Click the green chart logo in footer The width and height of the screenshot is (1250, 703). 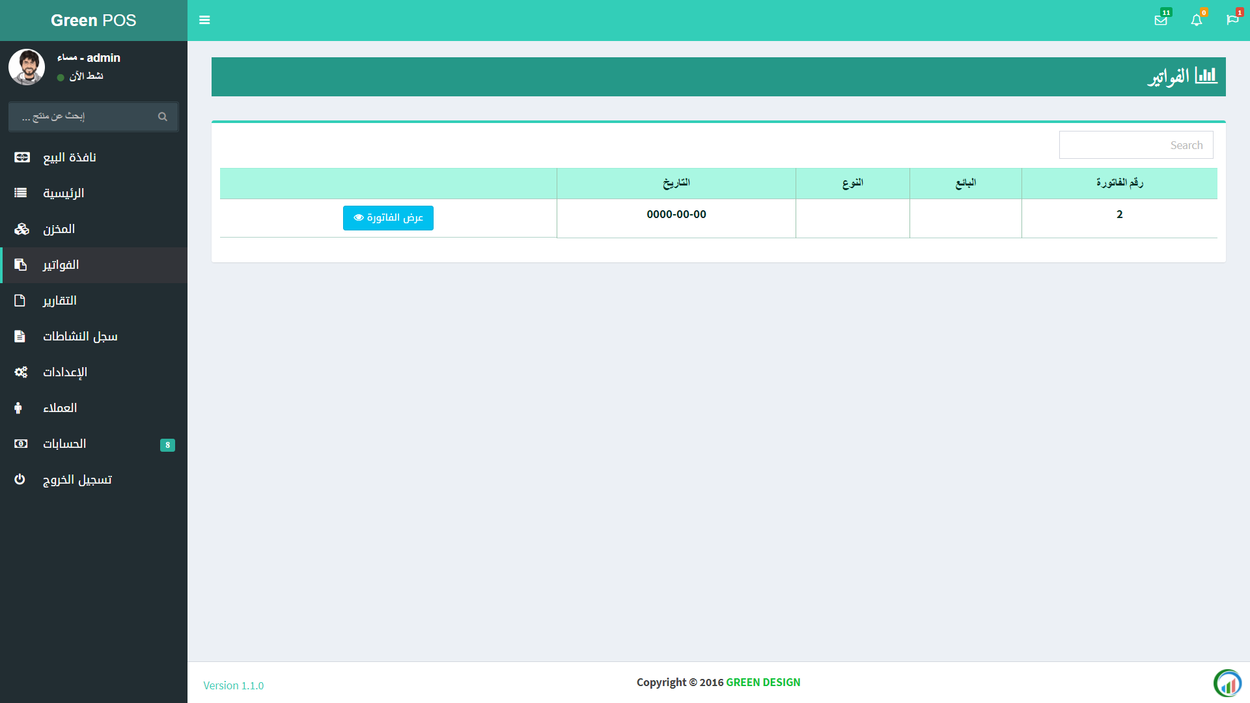coord(1228,683)
